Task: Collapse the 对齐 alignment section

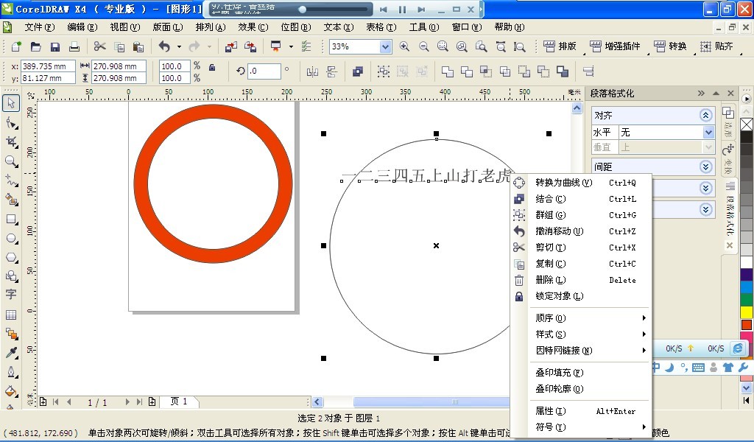Action: tap(706, 116)
